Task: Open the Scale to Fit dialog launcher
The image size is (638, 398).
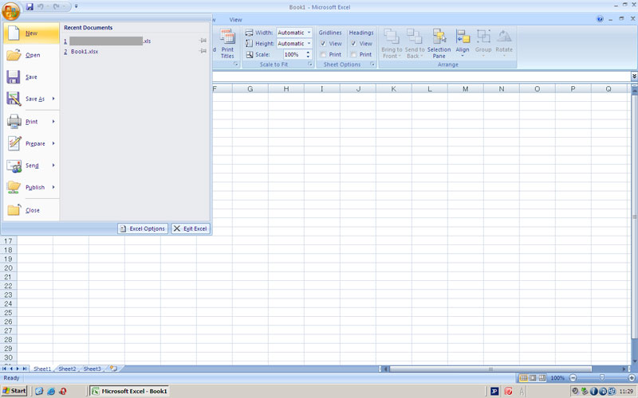Action: (310, 64)
